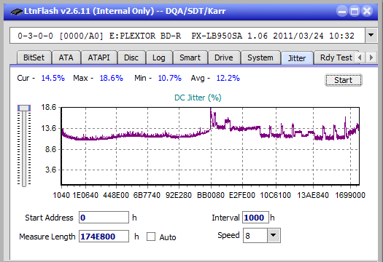
Task: Open the Rdy Test tab
Action: tap(336, 57)
